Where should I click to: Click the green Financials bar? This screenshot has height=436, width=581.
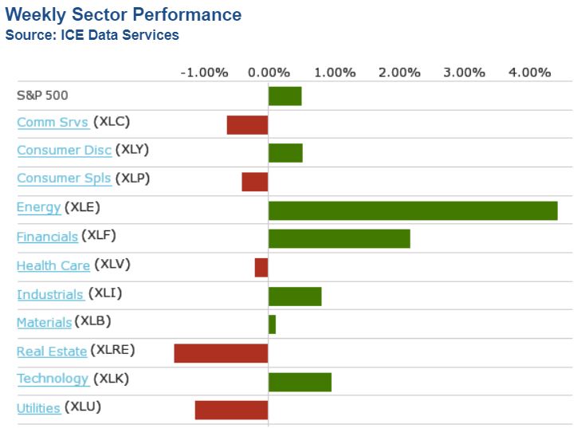click(339, 238)
